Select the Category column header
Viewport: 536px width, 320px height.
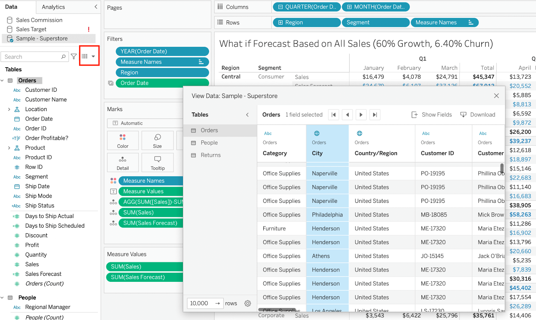pos(282,144)
